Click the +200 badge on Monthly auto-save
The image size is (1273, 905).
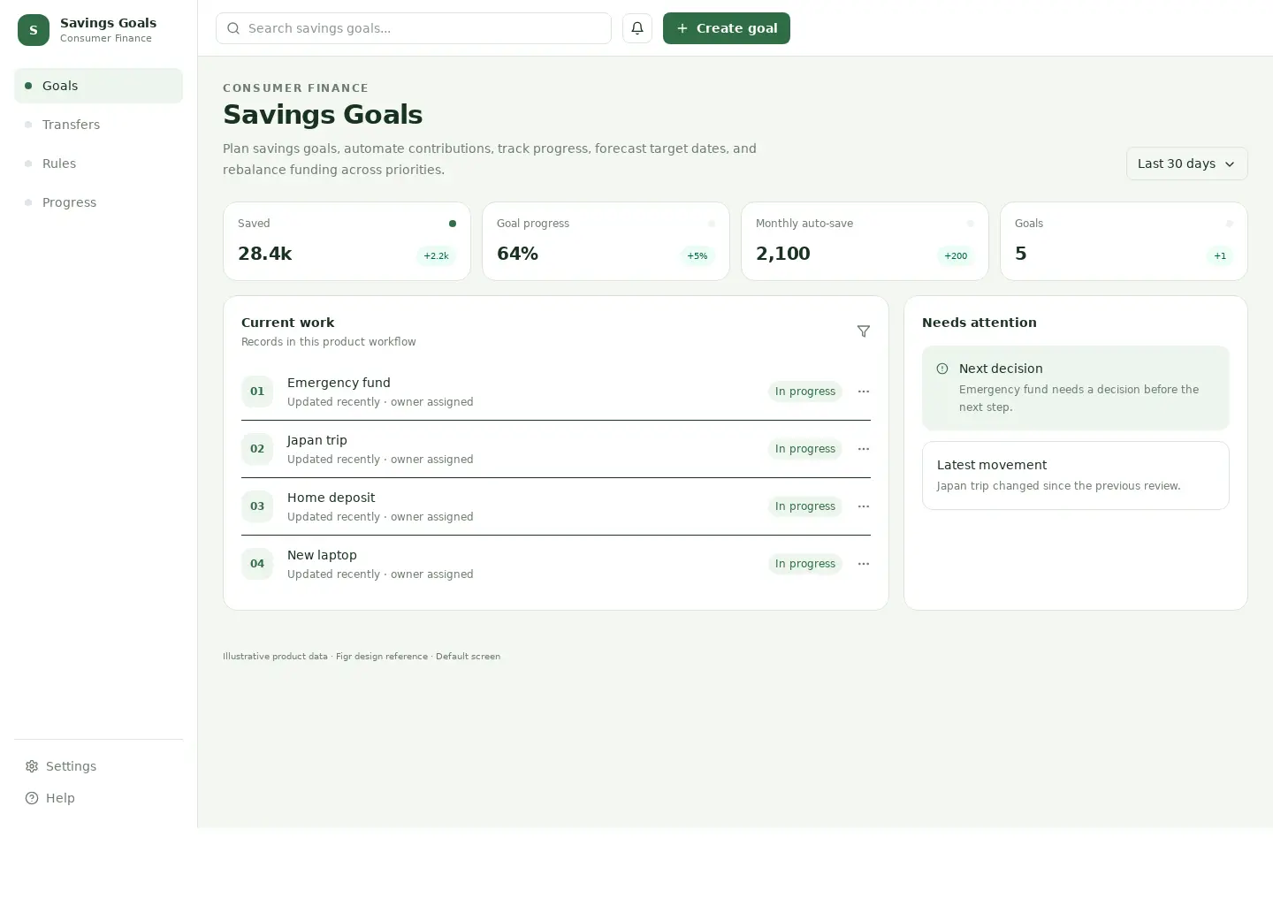click(x=956, y=256)
